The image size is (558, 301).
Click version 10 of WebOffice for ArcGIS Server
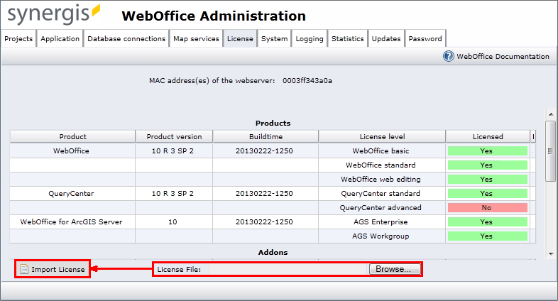pyautogui.click(x=173, y=222)
